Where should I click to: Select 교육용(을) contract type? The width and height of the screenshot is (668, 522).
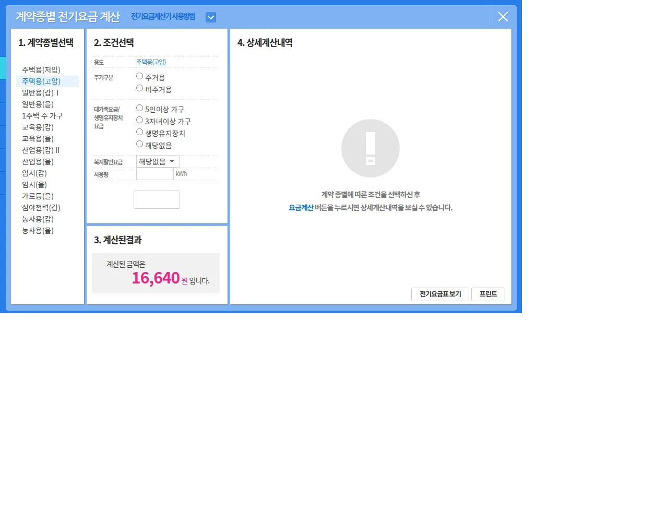click(x=38, y=139)
